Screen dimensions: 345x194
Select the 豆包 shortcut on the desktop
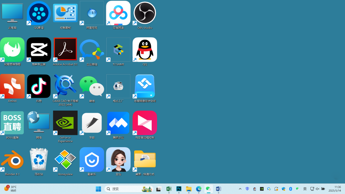tap(118, 162)
